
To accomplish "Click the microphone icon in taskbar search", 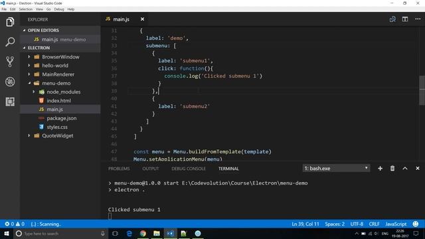I will [103, 233].
